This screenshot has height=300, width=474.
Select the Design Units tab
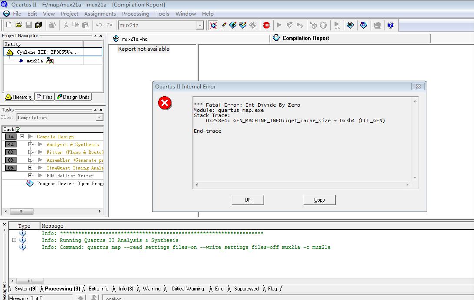point(73,97)
